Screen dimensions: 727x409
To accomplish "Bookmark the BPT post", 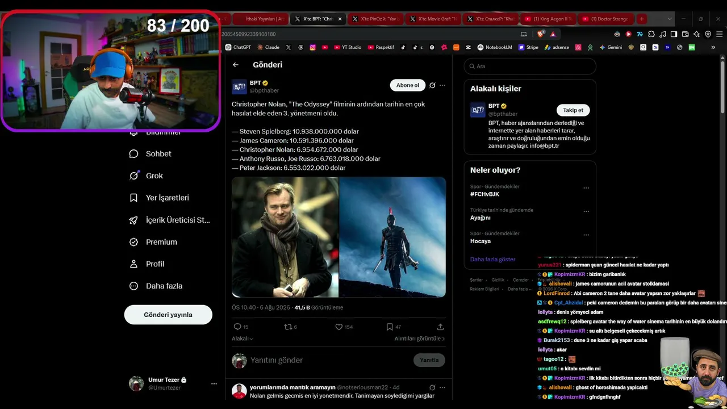I will click(x=390, y=327).
